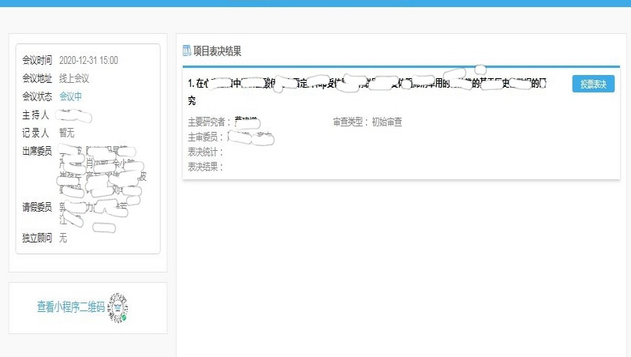Click the 记录人 value 暂无
The height and width of the screenshot is (357, 631).
coord(67,133)
